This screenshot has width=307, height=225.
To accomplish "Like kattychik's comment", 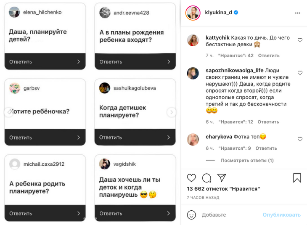I will 300,40.
